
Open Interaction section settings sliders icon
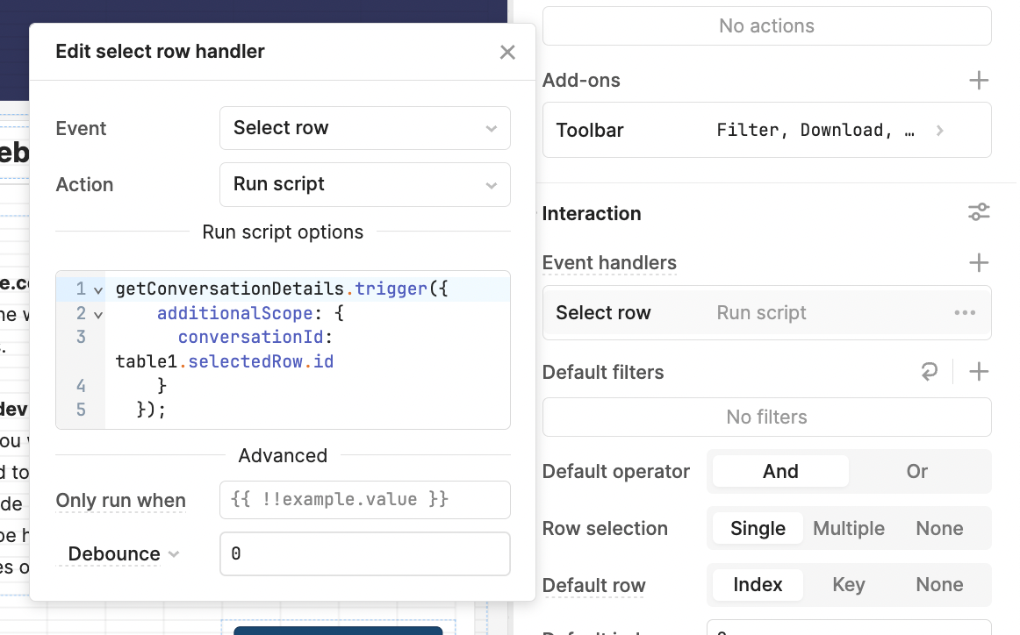coord(979,212)
